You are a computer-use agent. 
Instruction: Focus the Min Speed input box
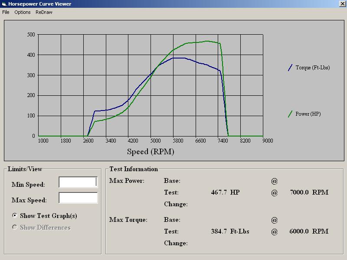tap(78, 182)
